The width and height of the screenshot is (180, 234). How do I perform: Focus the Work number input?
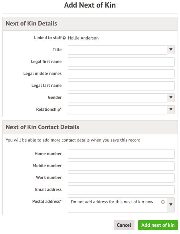(x=121, y=178)
